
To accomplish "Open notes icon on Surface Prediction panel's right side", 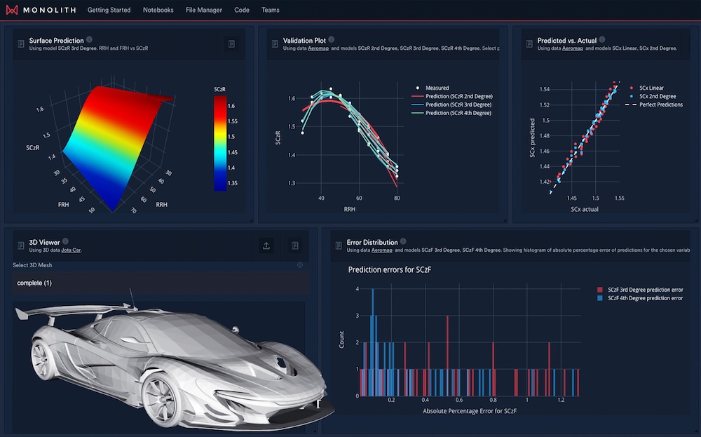I will tap(231, 44).
